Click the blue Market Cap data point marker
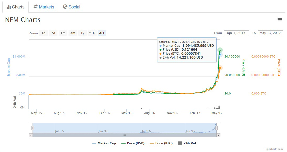Image resolution: width=287 pixels, height=152 pixels. (x=220, y=54)
